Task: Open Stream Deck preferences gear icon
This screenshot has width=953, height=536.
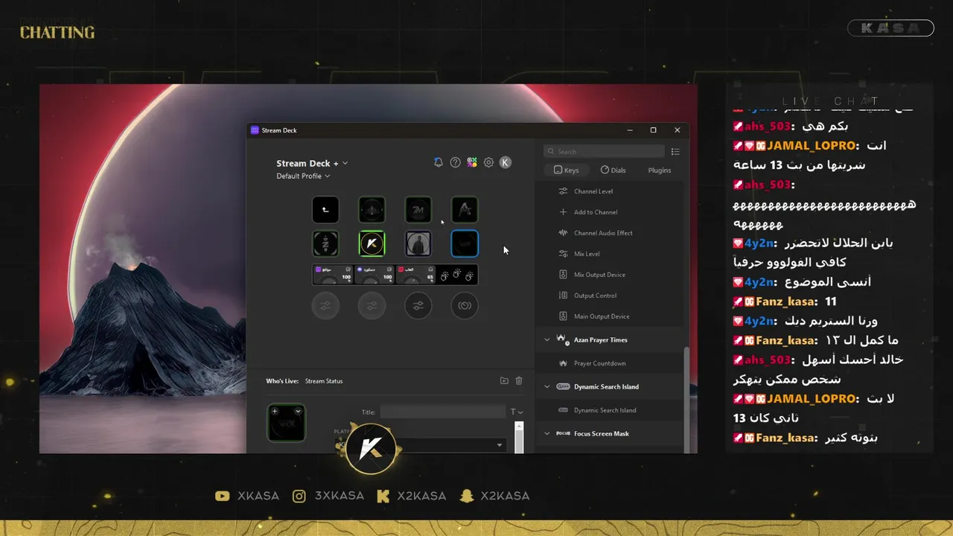Action: [488, 162]
